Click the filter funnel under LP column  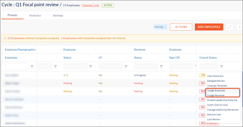[126, 66]
